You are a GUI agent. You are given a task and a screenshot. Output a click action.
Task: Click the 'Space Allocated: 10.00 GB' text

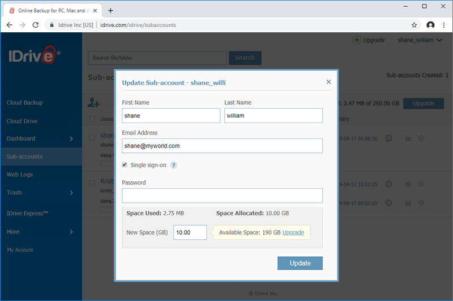pyautogui.click(x=253, y=213)
